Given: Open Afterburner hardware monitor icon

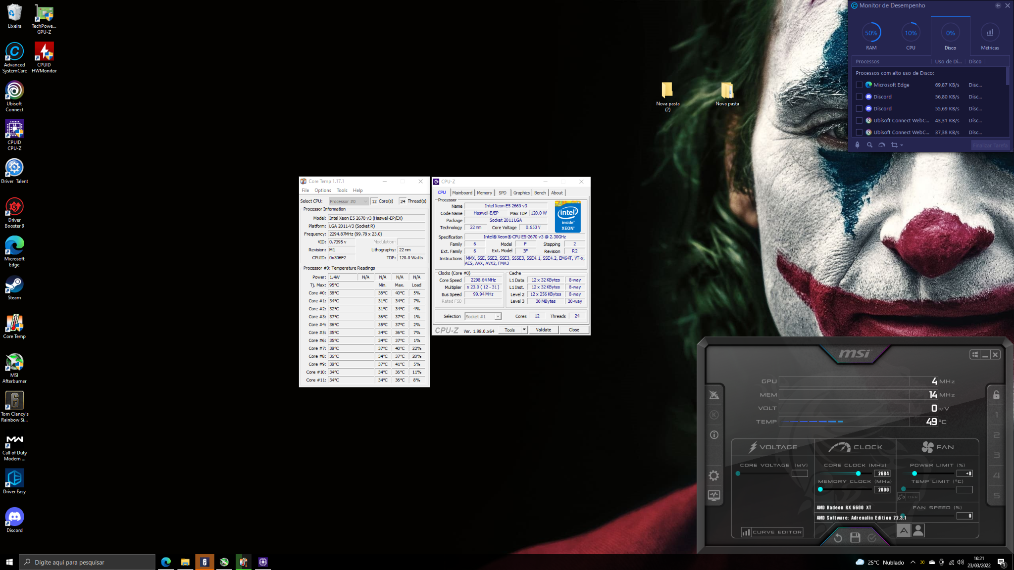Looking at the screenshot, I should pyautogui.click(x=713, y=495).
